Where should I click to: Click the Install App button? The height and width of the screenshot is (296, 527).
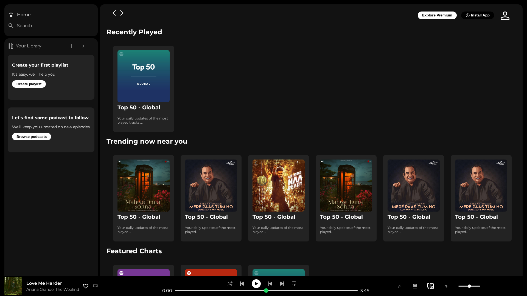478,15
